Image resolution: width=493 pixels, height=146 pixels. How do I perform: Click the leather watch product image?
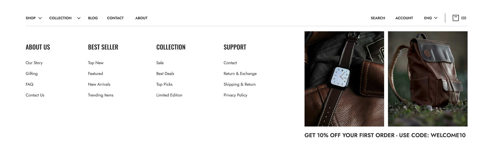point(344,79)
